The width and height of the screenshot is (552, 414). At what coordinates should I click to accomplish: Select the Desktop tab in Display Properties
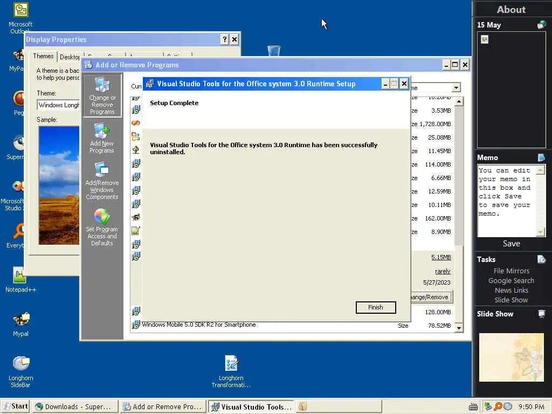70,57
